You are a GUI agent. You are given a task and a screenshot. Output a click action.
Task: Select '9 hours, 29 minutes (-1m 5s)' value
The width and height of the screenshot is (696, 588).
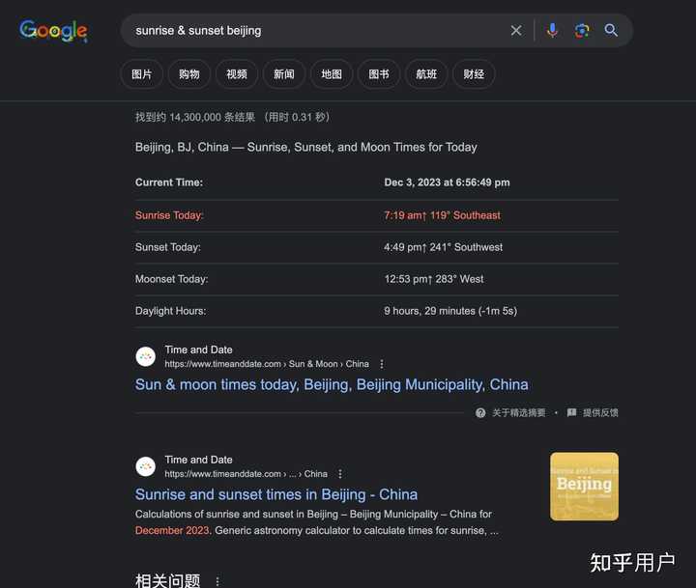pos(450,311)
